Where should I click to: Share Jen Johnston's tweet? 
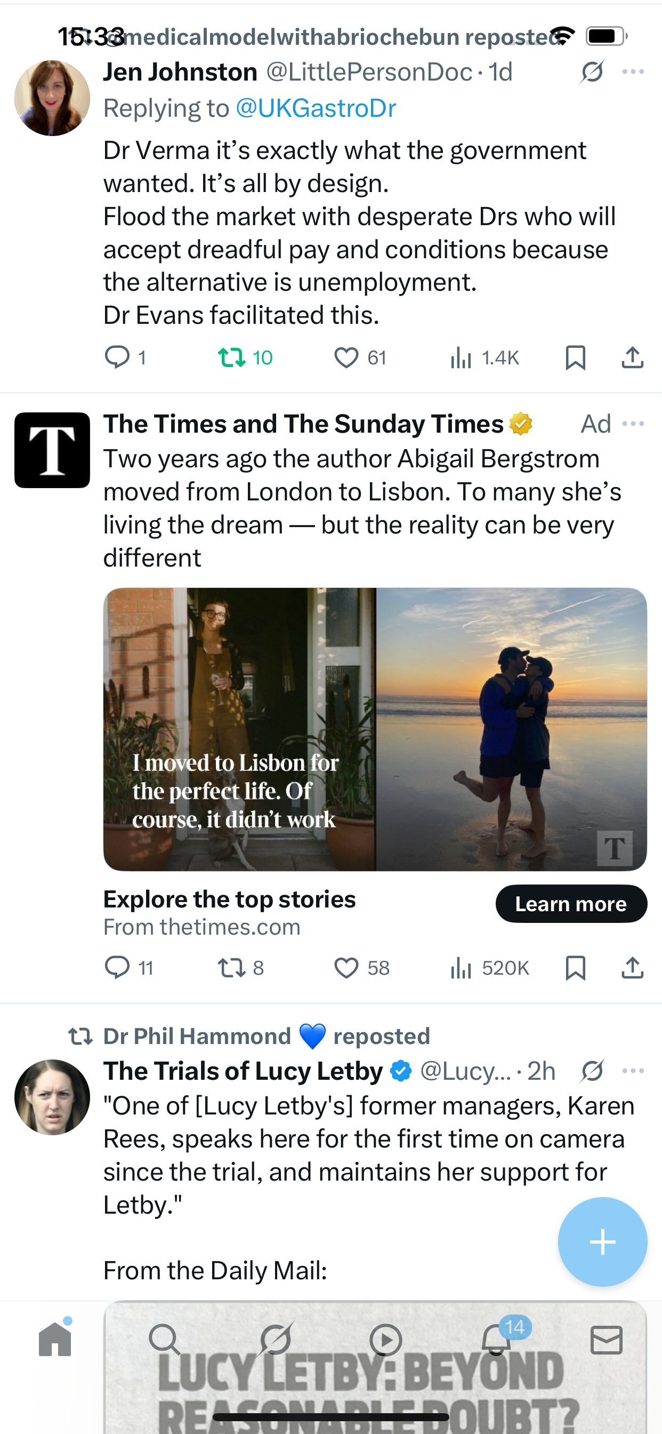tap(633, 357)
